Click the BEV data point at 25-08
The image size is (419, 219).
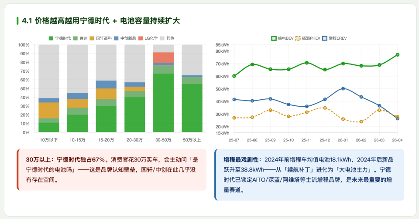coord(252,64)
